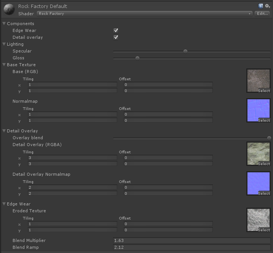Click the Blend Multiplier value field

coord(192,240)
